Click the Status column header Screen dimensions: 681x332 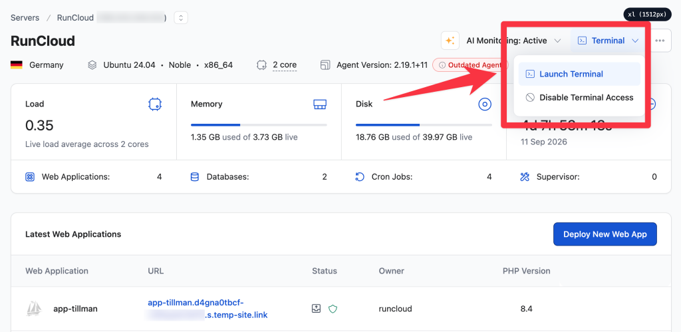325,271
